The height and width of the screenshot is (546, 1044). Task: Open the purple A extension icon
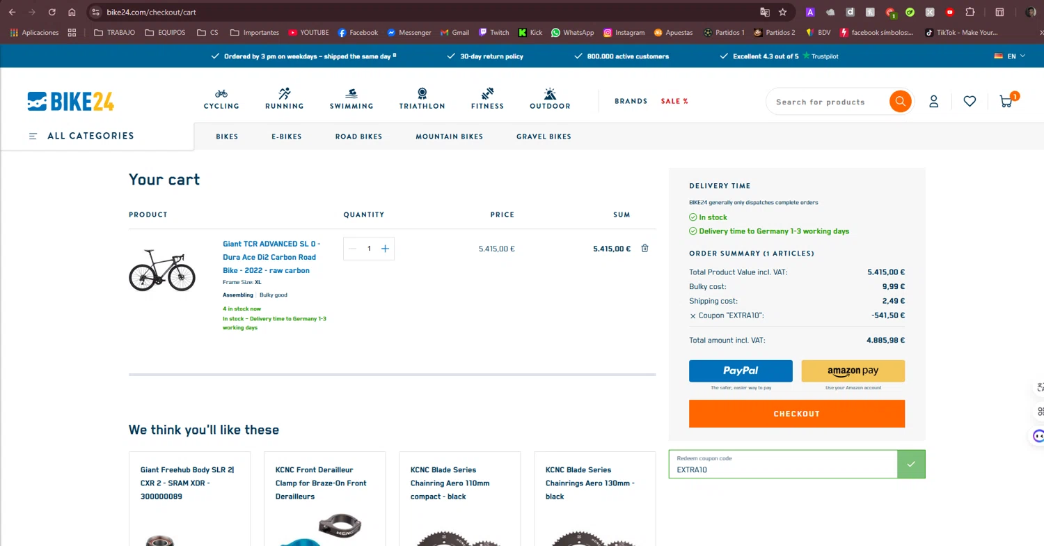tap(810, 12)
